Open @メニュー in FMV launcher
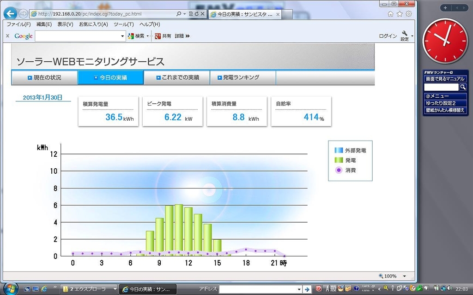473x295 pixels. [x=445, y=96]
